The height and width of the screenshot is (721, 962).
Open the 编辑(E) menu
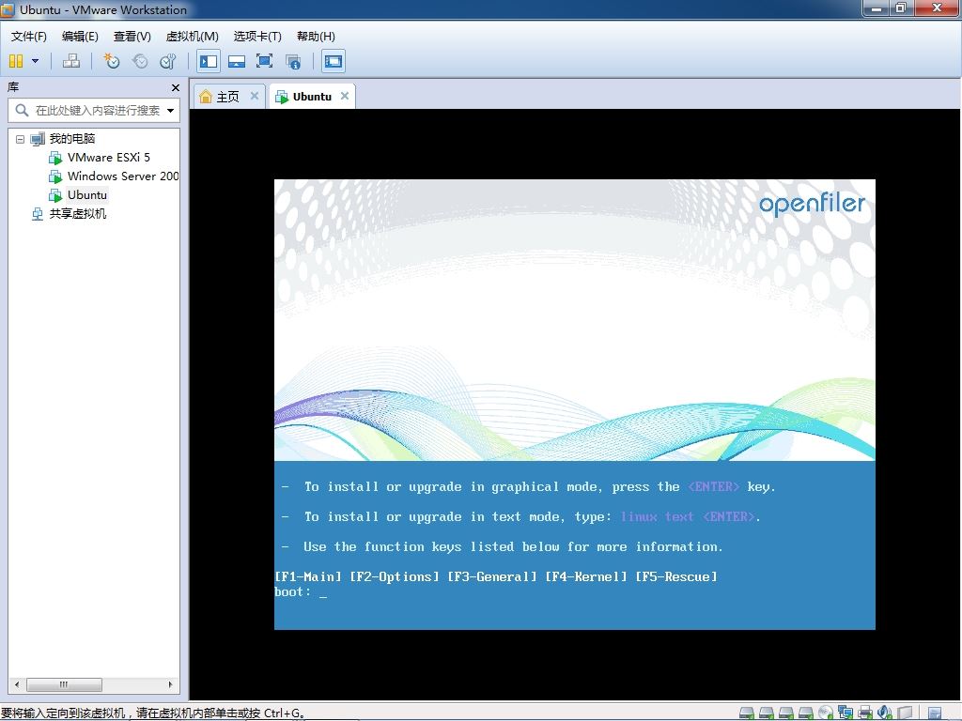coord(80,37)
